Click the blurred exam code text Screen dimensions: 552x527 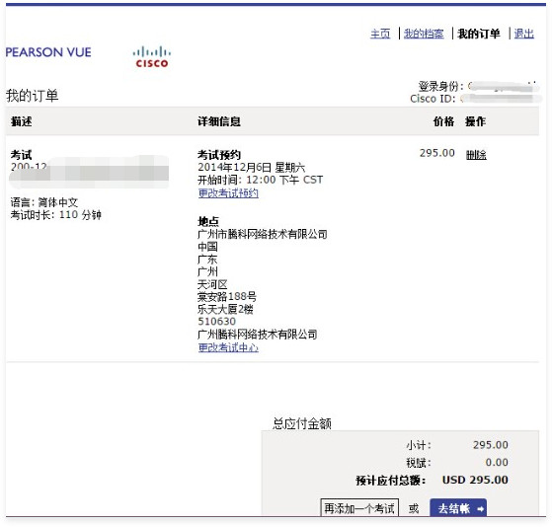(89, 172)
